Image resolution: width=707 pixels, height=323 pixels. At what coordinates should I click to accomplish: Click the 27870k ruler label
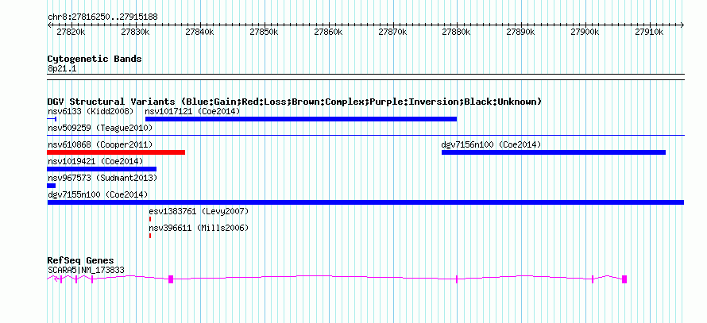(x=392, y=33)
